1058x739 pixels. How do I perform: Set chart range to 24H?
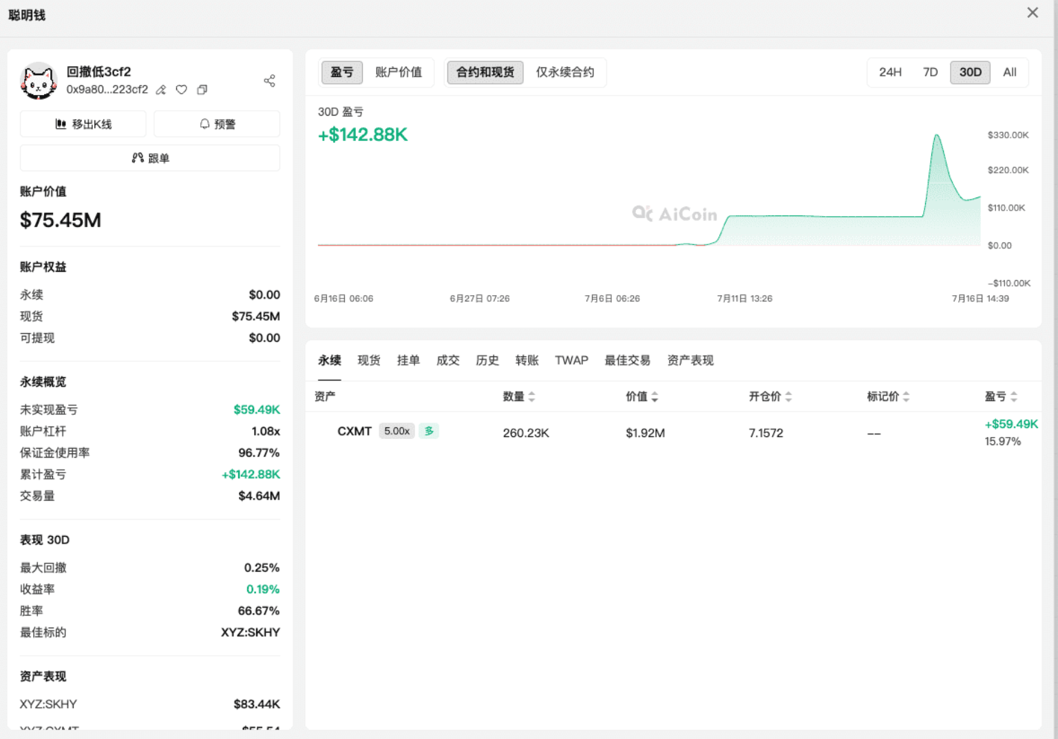click(x=890, y=72)
